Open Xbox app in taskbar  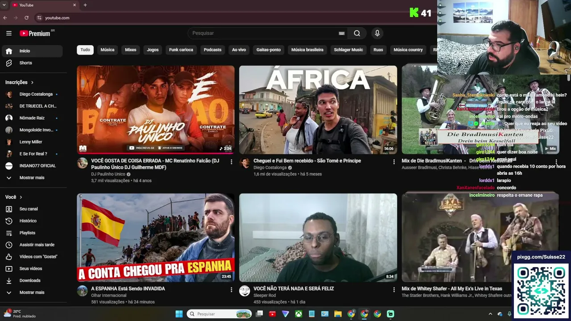click(298, 314)
